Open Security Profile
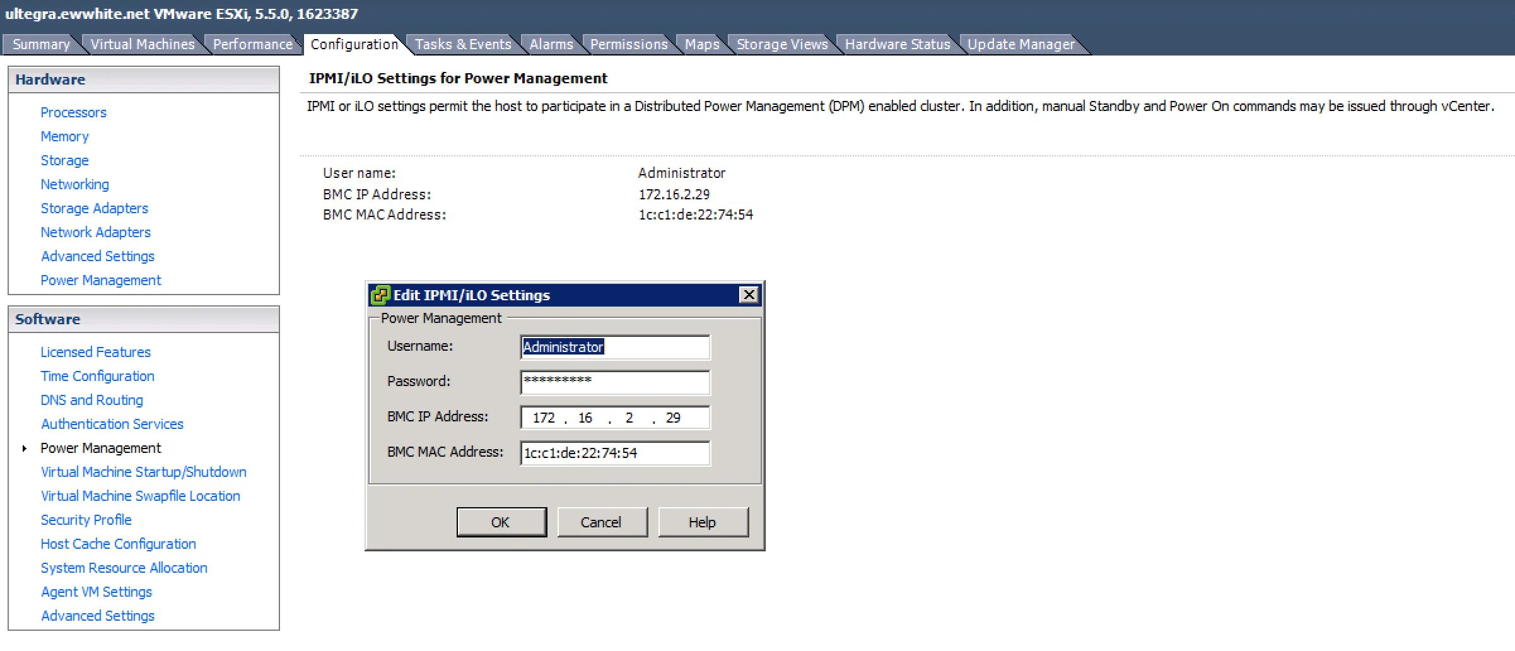1515x651 pixels. tap(86, 520)
